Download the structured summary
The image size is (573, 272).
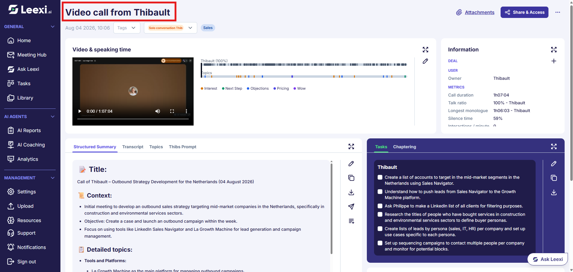pyautogui.click(x=351, y=192)
